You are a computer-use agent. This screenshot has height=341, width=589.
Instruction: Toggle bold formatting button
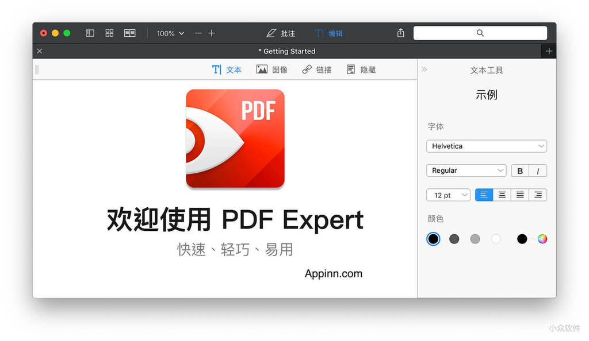[520, 171]
